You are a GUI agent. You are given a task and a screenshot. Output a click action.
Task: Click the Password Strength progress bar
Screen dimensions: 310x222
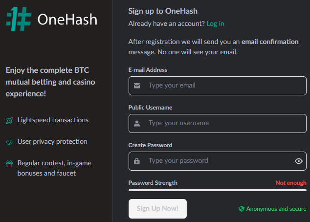(218, 190)
